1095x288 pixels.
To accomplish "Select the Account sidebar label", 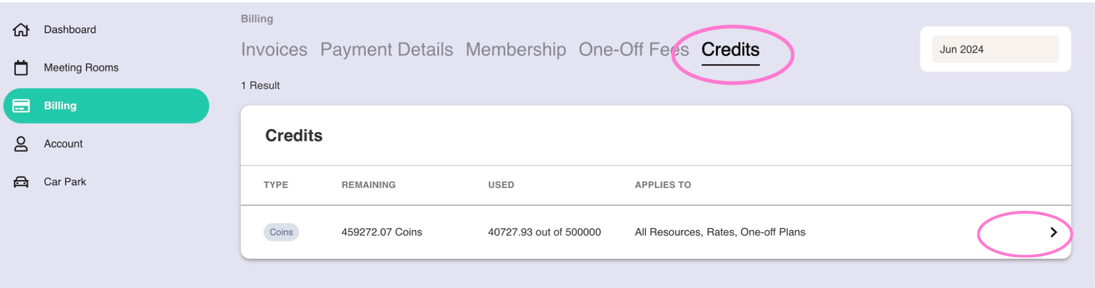I will (63, 144).
